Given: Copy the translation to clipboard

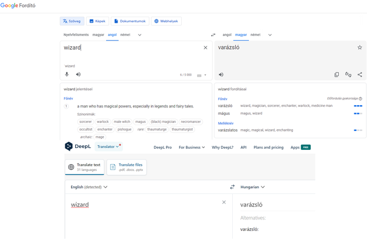Looking at the screenshot, I should 337,75.
